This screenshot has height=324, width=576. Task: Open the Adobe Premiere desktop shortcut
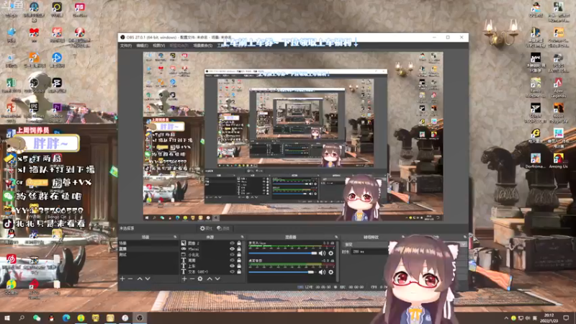pos(57,113)
